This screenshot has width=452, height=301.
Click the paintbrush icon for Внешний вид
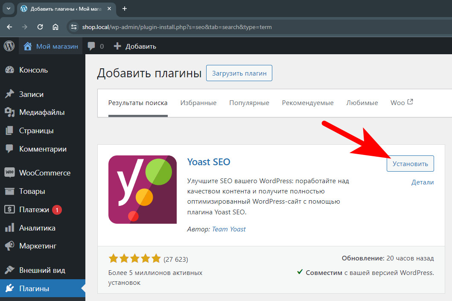pos(9,270)
